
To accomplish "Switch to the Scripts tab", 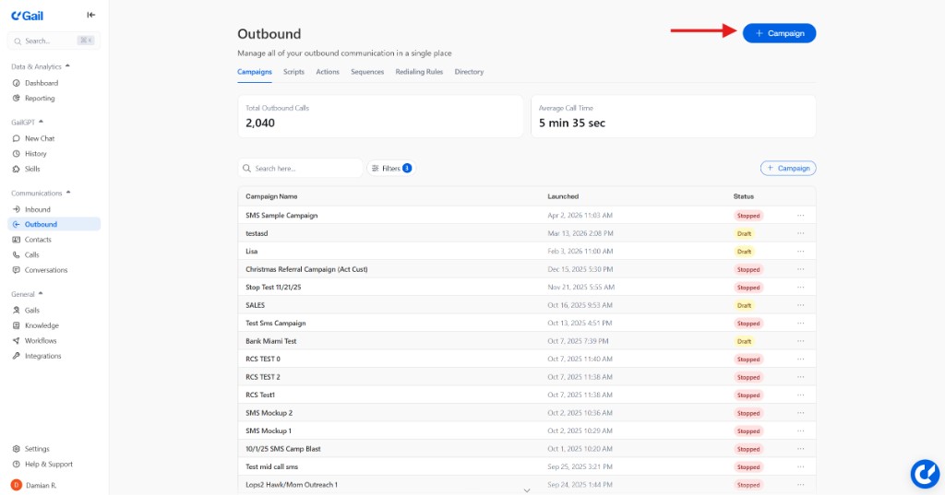I will pos(293,72).
